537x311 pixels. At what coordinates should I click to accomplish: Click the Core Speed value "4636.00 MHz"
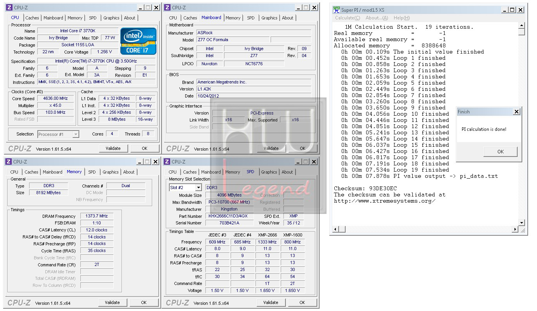pos(56,99)
